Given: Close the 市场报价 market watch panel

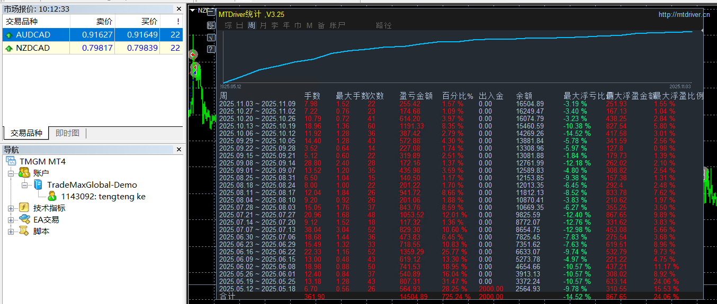Looking at the screenshot, I should point(178,9).
